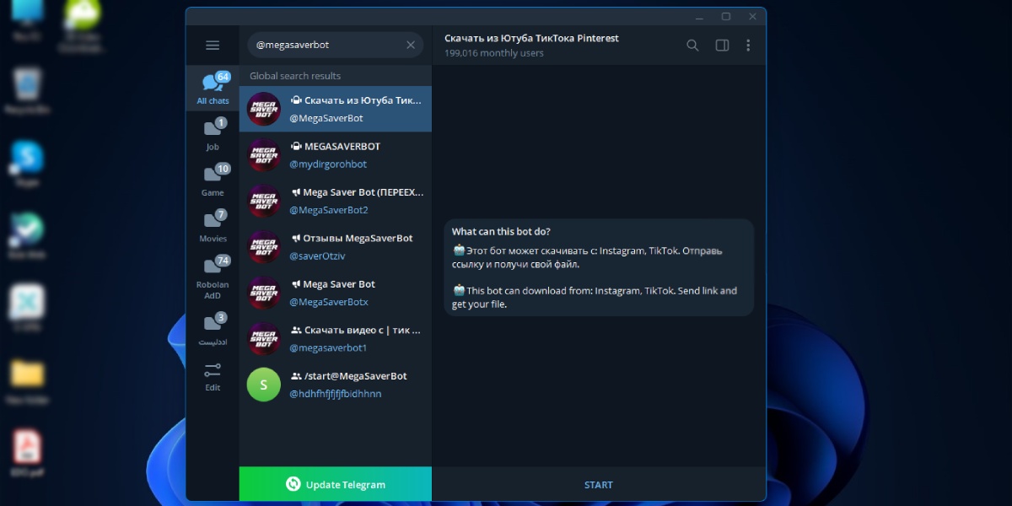Viewport: 1012px width, 506px height.
Task: Click the green S avatar
Action: click(x=264, y=385)
